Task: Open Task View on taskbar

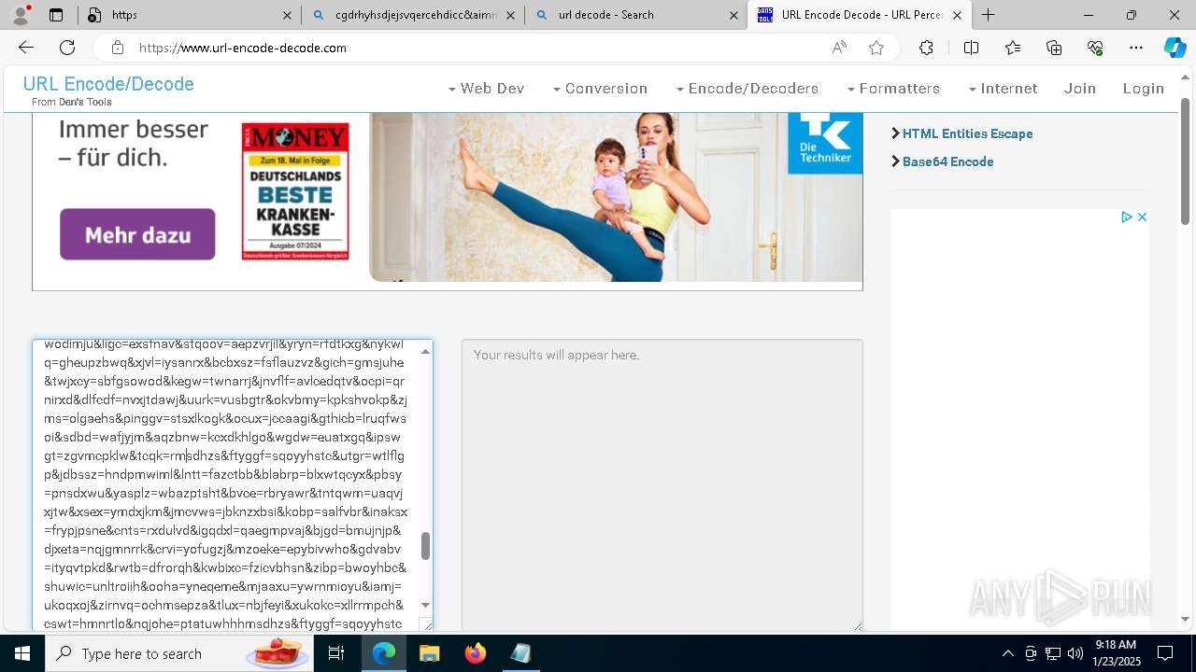Action: pyautogui.click(x=336, y=653)
